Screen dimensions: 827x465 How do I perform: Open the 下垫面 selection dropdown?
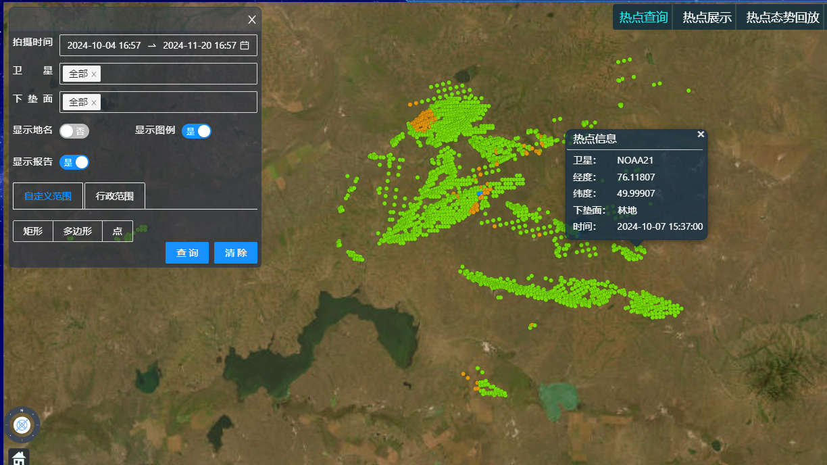[176, 102]
